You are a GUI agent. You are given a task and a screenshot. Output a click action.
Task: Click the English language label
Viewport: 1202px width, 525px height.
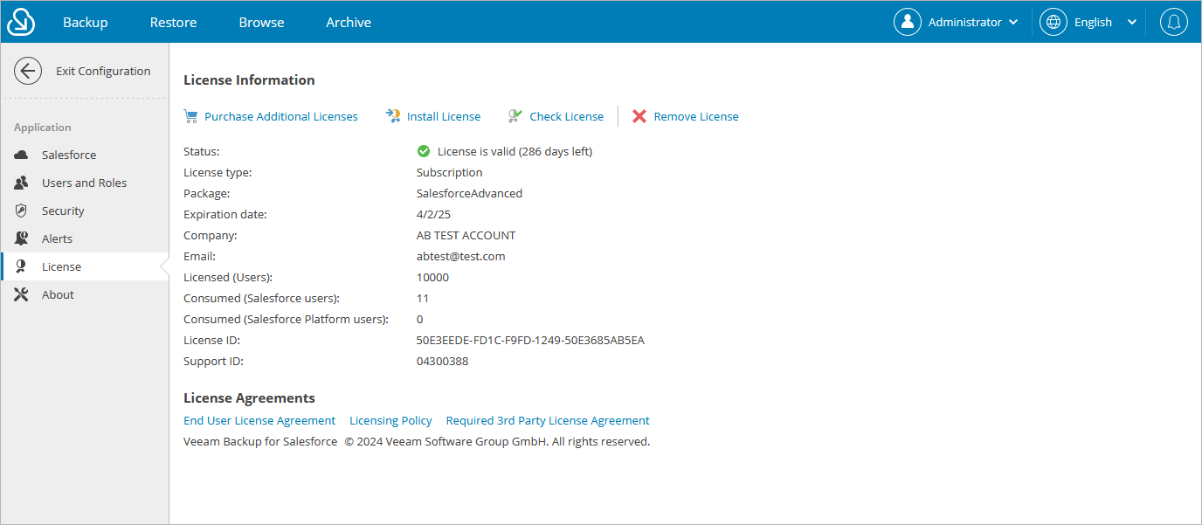pos(1093,22)
